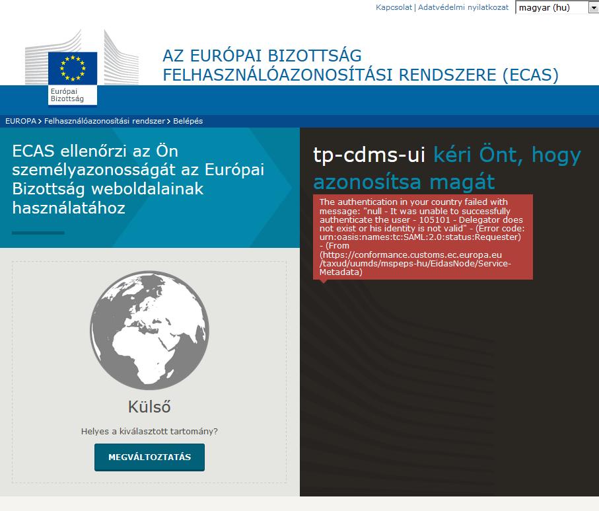
Task: Select the Belépés breadcrumb
Action: tap(188, 121)
